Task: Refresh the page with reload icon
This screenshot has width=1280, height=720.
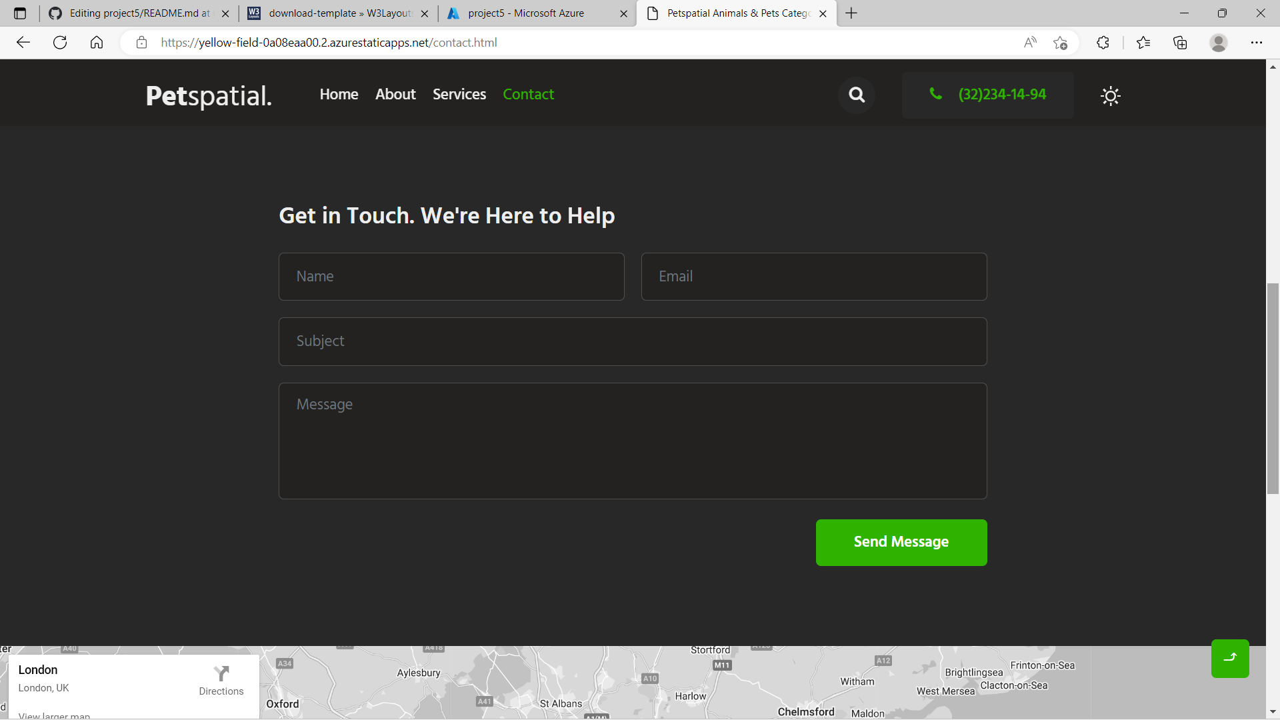Action: click(60, 43)
